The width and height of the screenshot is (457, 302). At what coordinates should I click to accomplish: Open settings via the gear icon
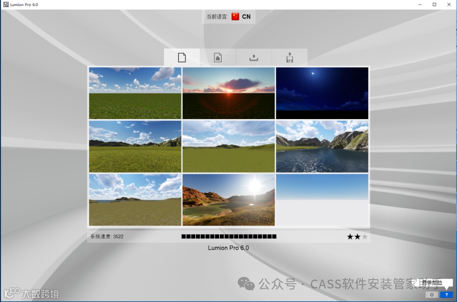432,295
